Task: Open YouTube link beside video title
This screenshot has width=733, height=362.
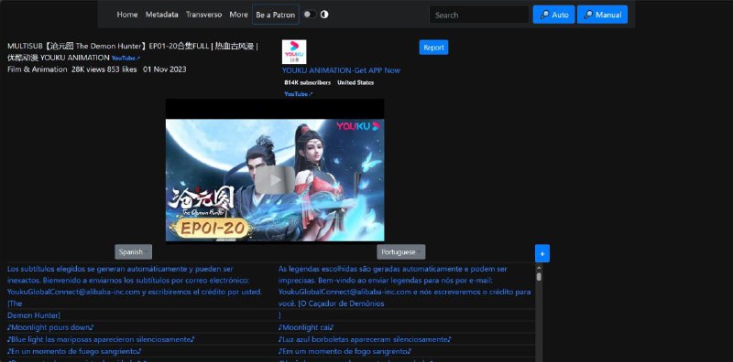Action: (126, 59)
